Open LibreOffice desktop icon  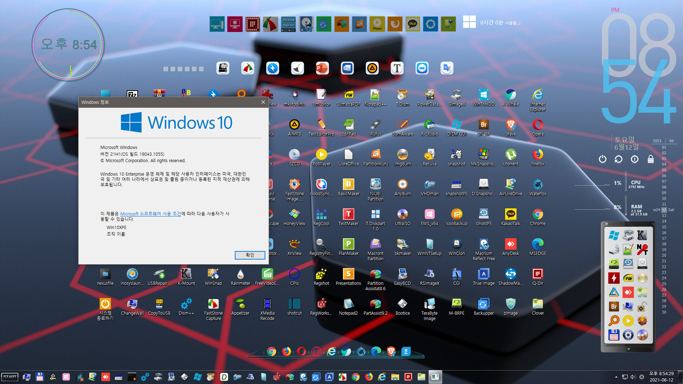coord(349,157)
